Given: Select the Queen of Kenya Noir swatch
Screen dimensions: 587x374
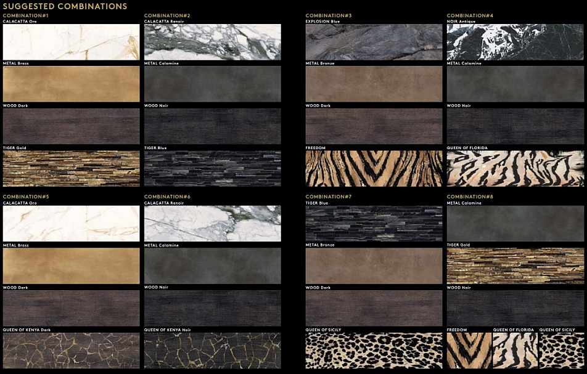Looking at the screenshot, I should [x=212, y=351].
